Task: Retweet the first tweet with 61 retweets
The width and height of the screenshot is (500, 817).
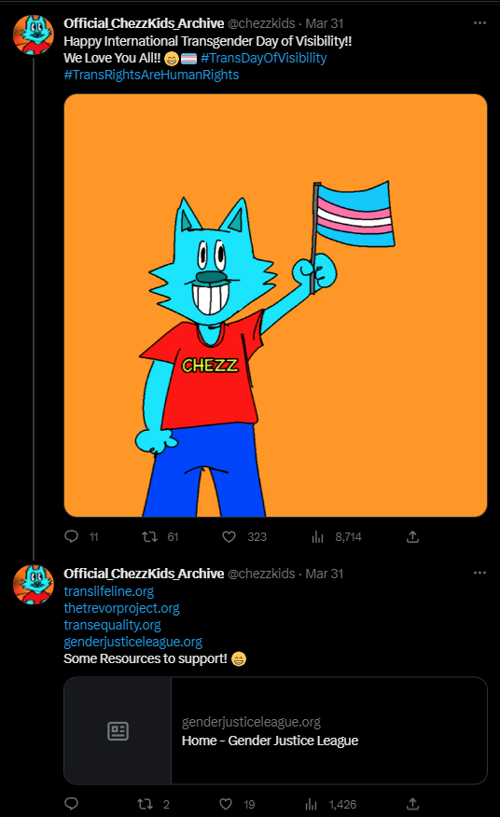Action: 150,536
